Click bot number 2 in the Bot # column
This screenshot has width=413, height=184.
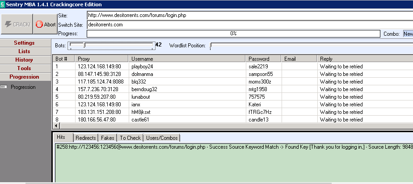tap(57, 74)
